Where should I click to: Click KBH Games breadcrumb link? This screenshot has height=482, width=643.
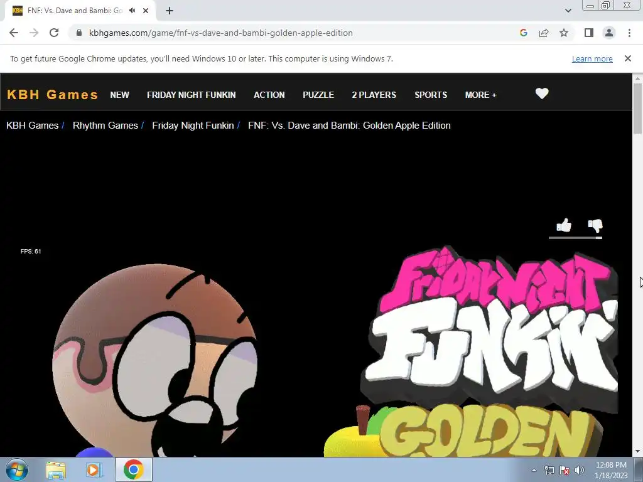click(33, 126)
